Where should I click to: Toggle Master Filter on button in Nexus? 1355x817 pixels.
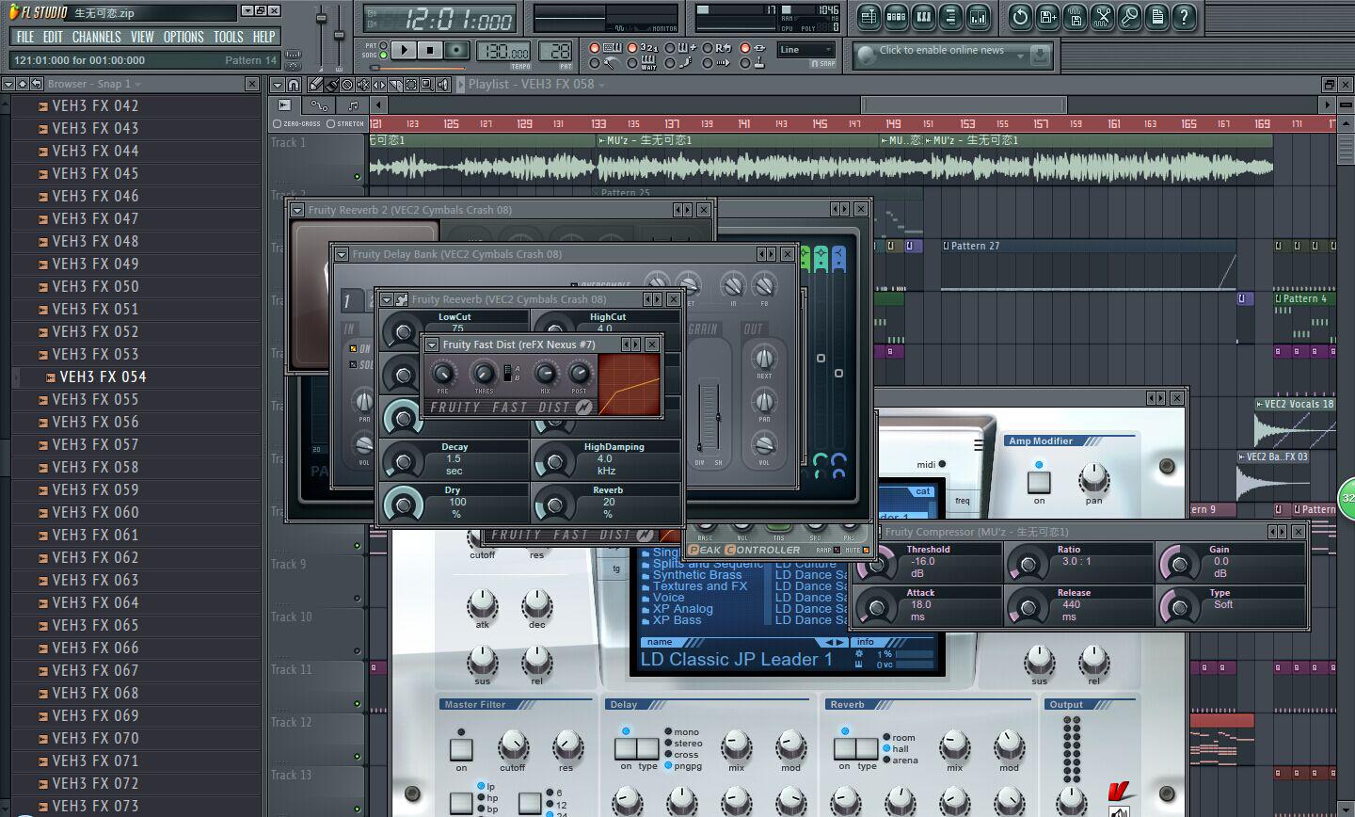point(461,749)
